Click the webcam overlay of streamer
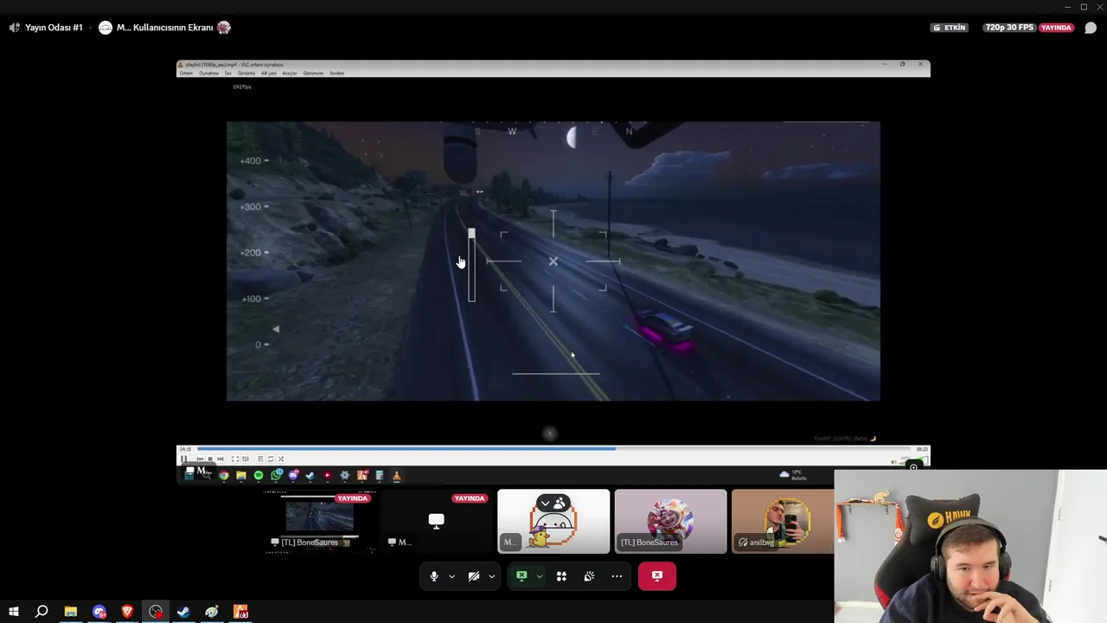 click(x=970, y=546)
